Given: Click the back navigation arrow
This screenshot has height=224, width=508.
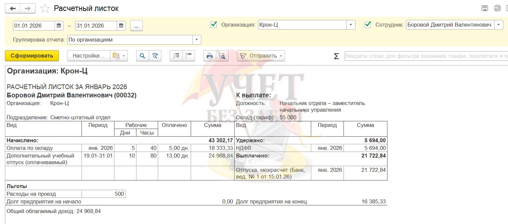Looking at the screenshot, I should (x=13, y=8).
